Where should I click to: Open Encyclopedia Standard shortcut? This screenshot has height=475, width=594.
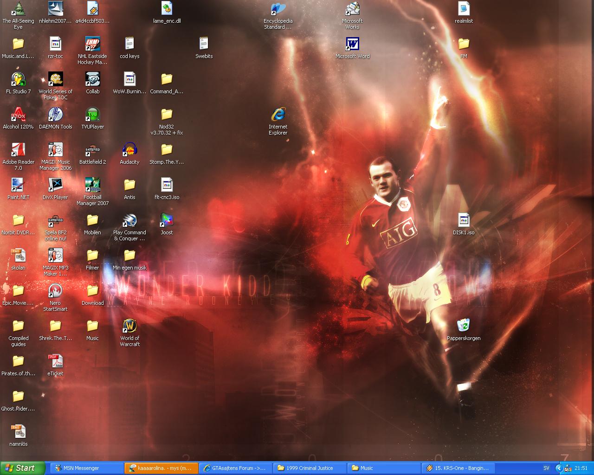pos(278,9)
